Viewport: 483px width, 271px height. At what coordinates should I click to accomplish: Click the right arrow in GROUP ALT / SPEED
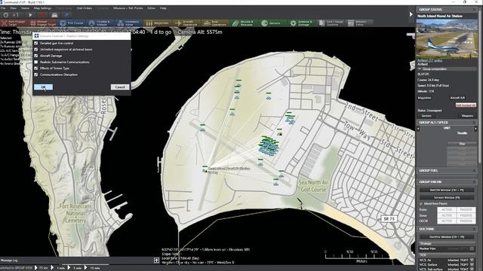(475, 129)
